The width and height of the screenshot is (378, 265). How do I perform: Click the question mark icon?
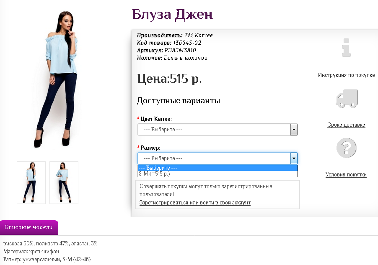346,148
